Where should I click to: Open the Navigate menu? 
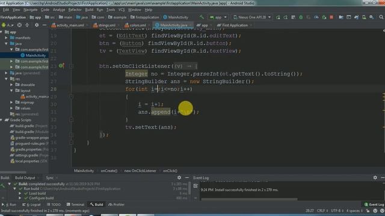click(x=30, y=10)
